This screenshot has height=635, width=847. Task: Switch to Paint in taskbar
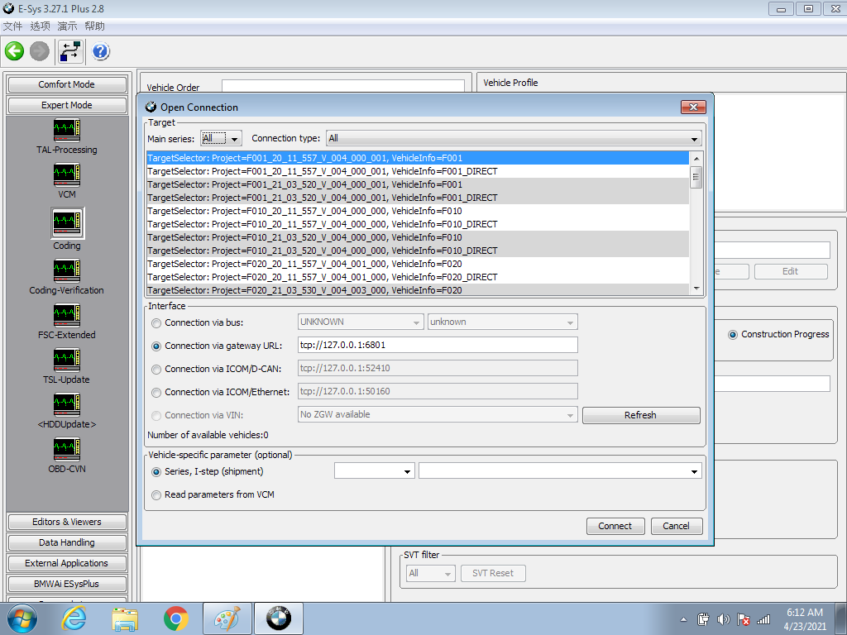pyautogui.click(x=227, y=618)
